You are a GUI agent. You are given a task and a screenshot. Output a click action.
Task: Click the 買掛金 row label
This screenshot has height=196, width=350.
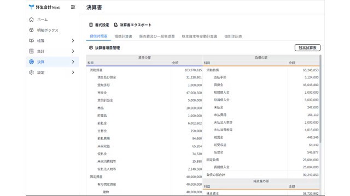219,85
